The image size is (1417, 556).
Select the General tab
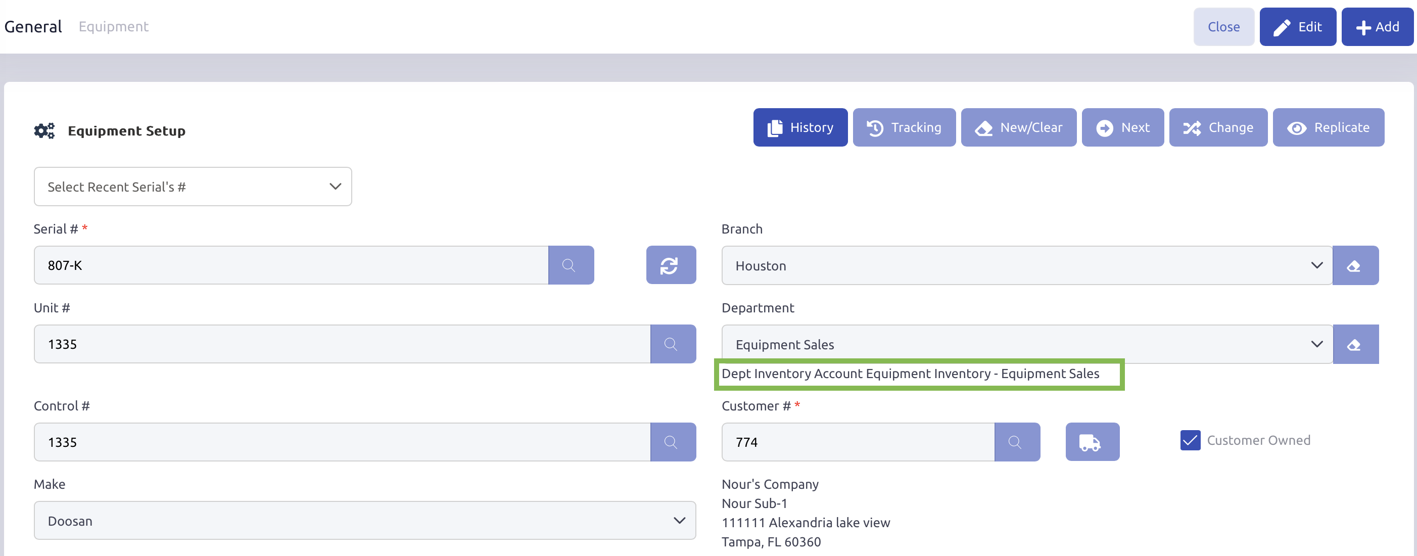click(33, 26)
